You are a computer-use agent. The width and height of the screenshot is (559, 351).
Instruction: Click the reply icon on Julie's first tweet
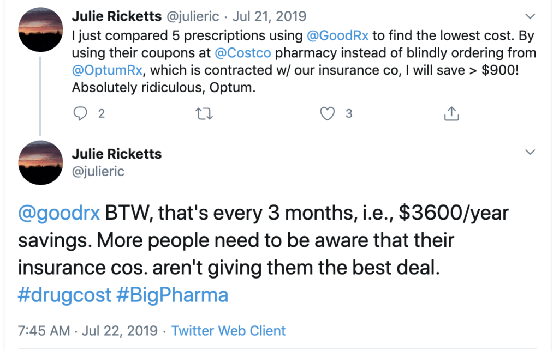pos(80,113)
